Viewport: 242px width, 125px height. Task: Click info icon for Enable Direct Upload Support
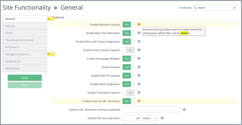click(x=139, y=50)
